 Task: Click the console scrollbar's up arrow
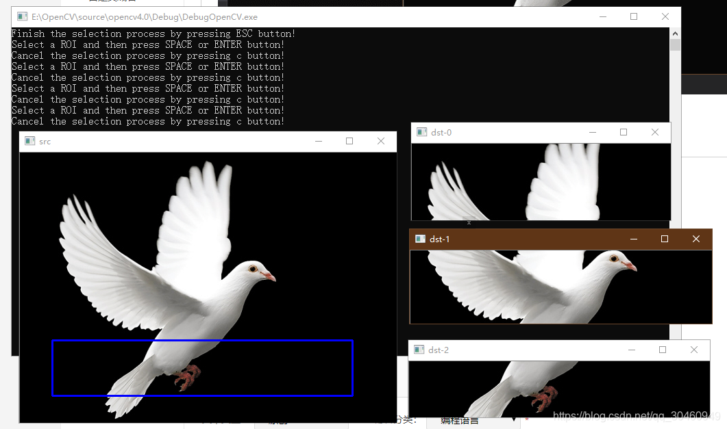pos(675,31)
